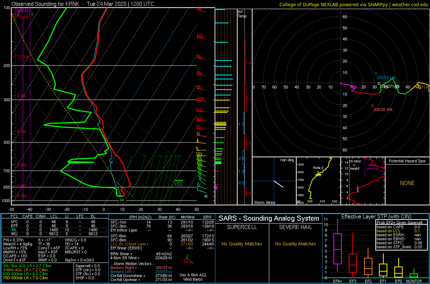Click the "Classic Supercell" label in SR Wind plot

tap(373, 166)
